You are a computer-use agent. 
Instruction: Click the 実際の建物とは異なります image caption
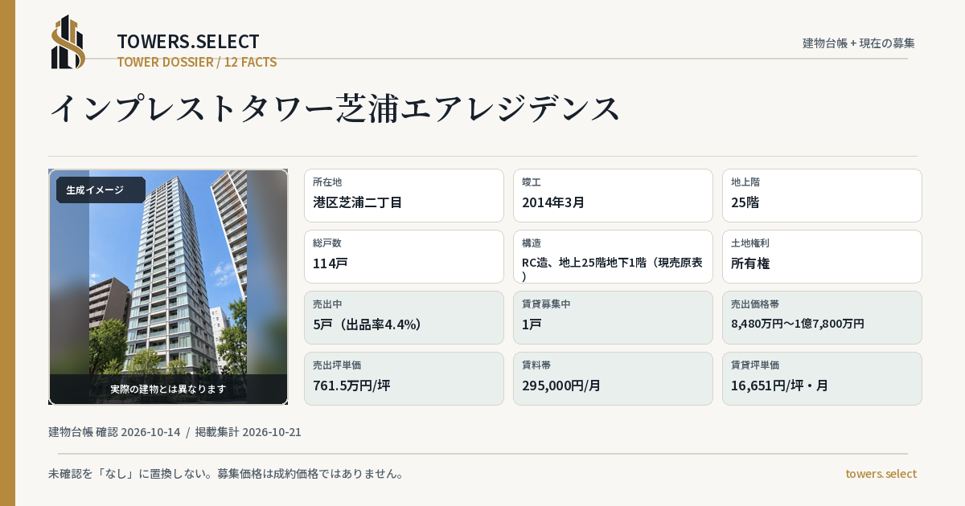click(x=168, y=389)
